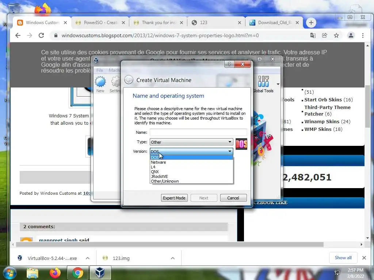Viewport: 374px width, 280px height.
Task: Choose Other/Unknown version option
Action: point(191,181)
